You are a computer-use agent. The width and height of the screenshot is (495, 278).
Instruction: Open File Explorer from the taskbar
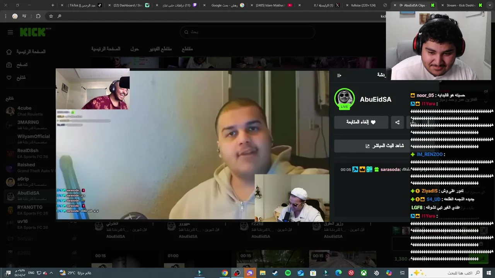pyautogui.click(x=263, y=273)
